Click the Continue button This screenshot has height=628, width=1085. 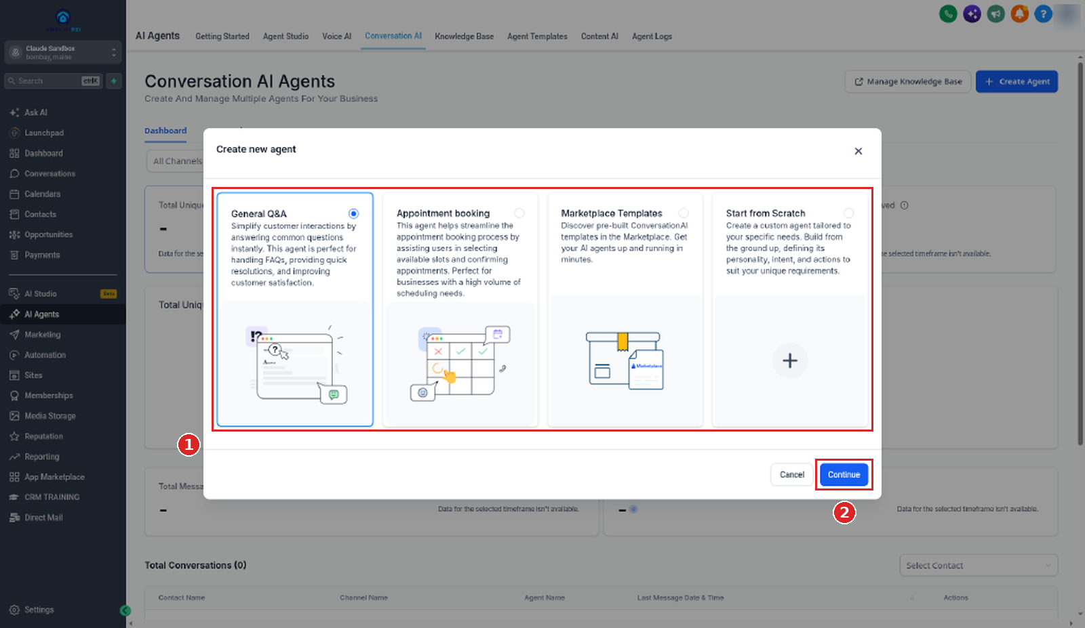pos(844,475)
